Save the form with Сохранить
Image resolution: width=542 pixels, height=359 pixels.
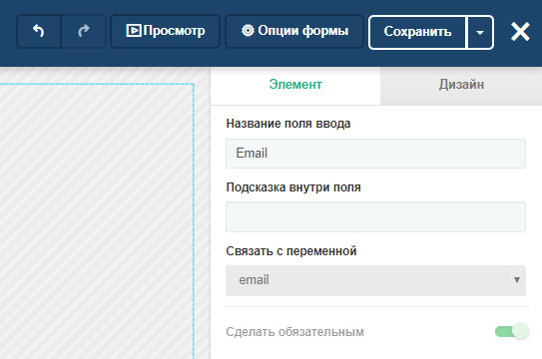pos(417,32)
